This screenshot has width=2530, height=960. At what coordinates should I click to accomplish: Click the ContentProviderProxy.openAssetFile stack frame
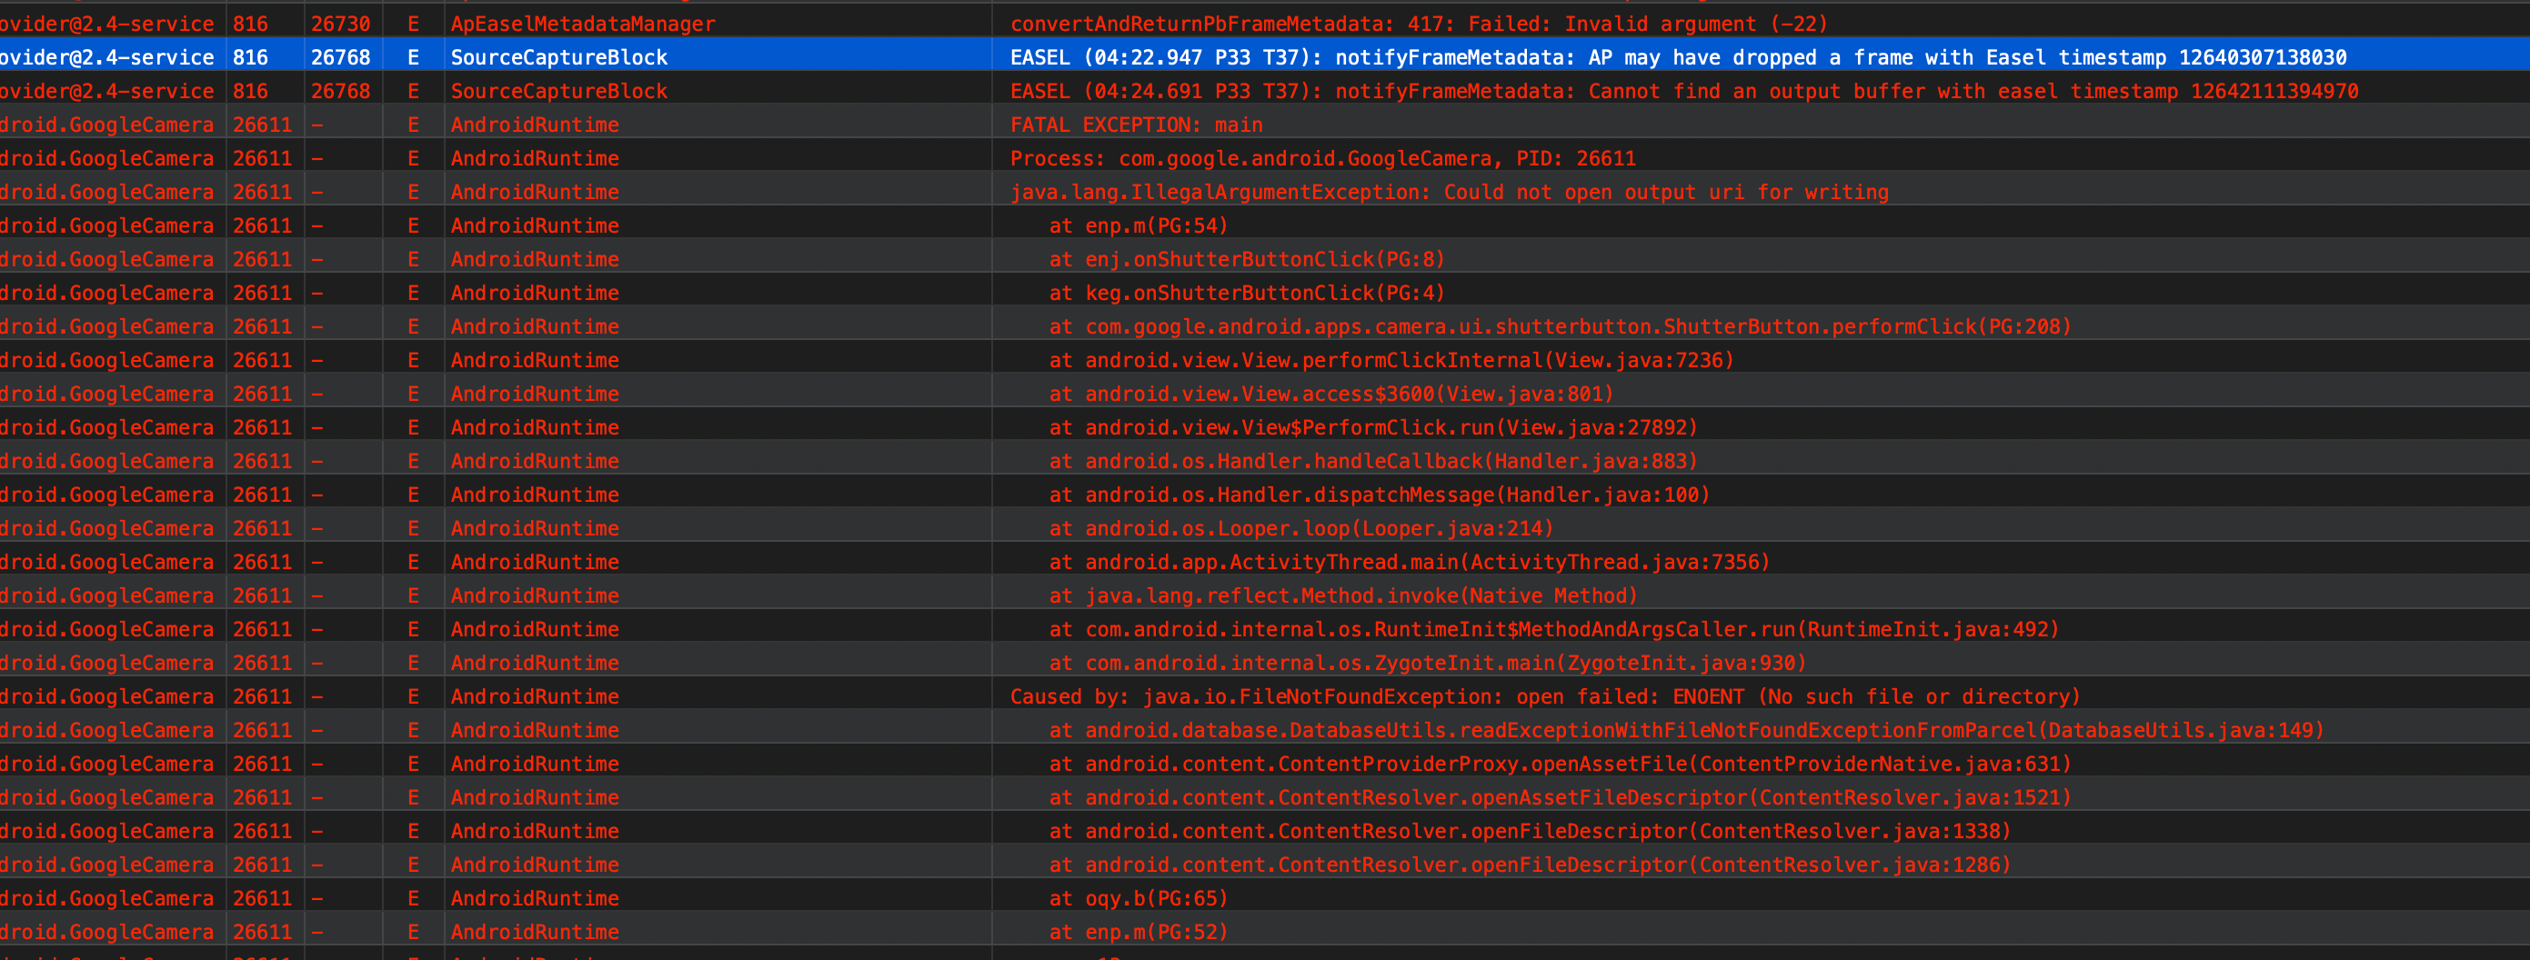point(1560,764)
